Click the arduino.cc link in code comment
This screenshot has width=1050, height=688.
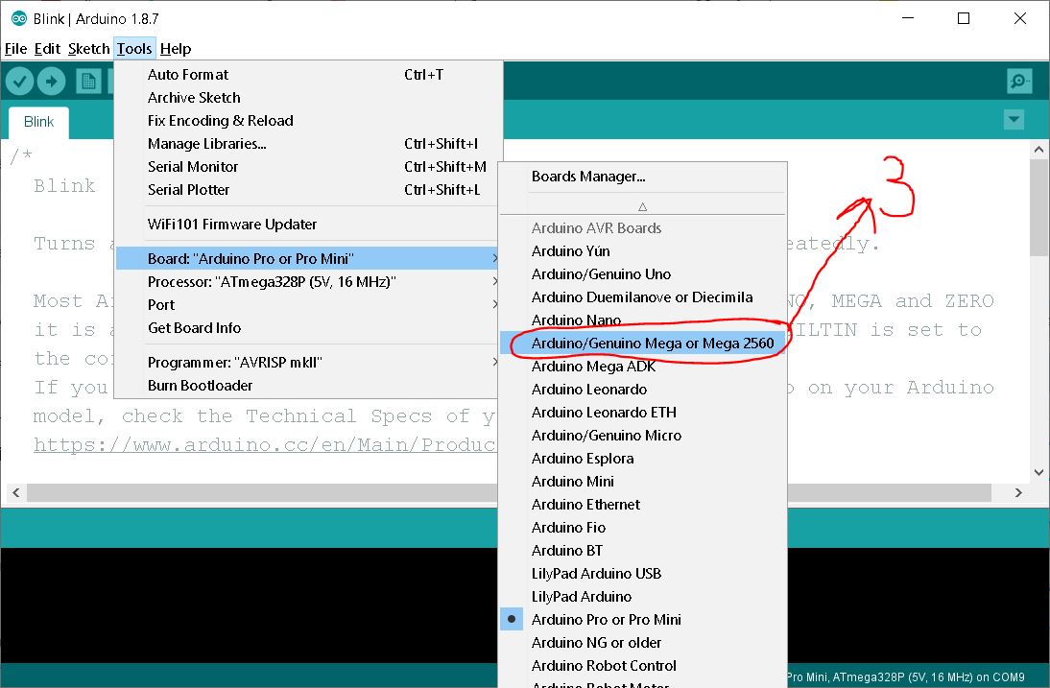[265, 445]
